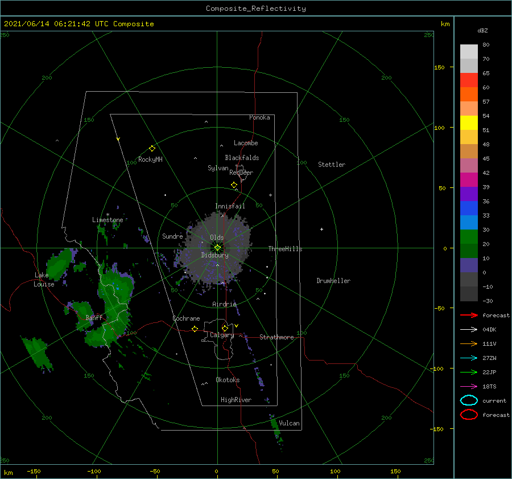Screen dimensions: 512x479
Task: Click the cyan current ellipse symbol
Action: (469, 400)
